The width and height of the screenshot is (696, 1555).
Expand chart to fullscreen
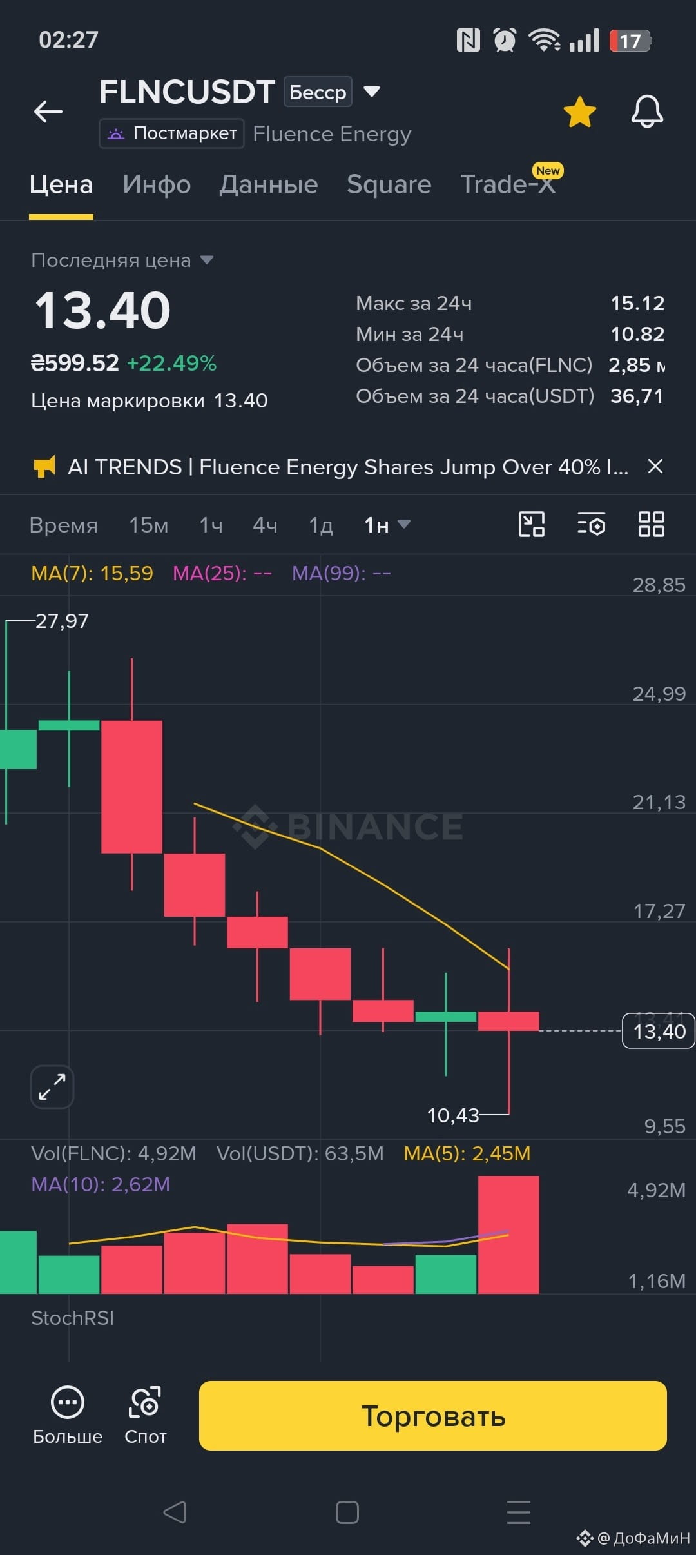tap(52, 1086)
